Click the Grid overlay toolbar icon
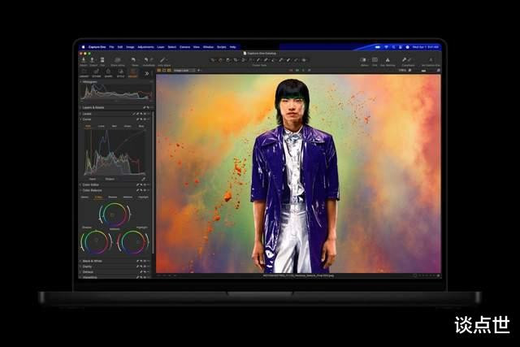520x347 pixels. point(375,60)
